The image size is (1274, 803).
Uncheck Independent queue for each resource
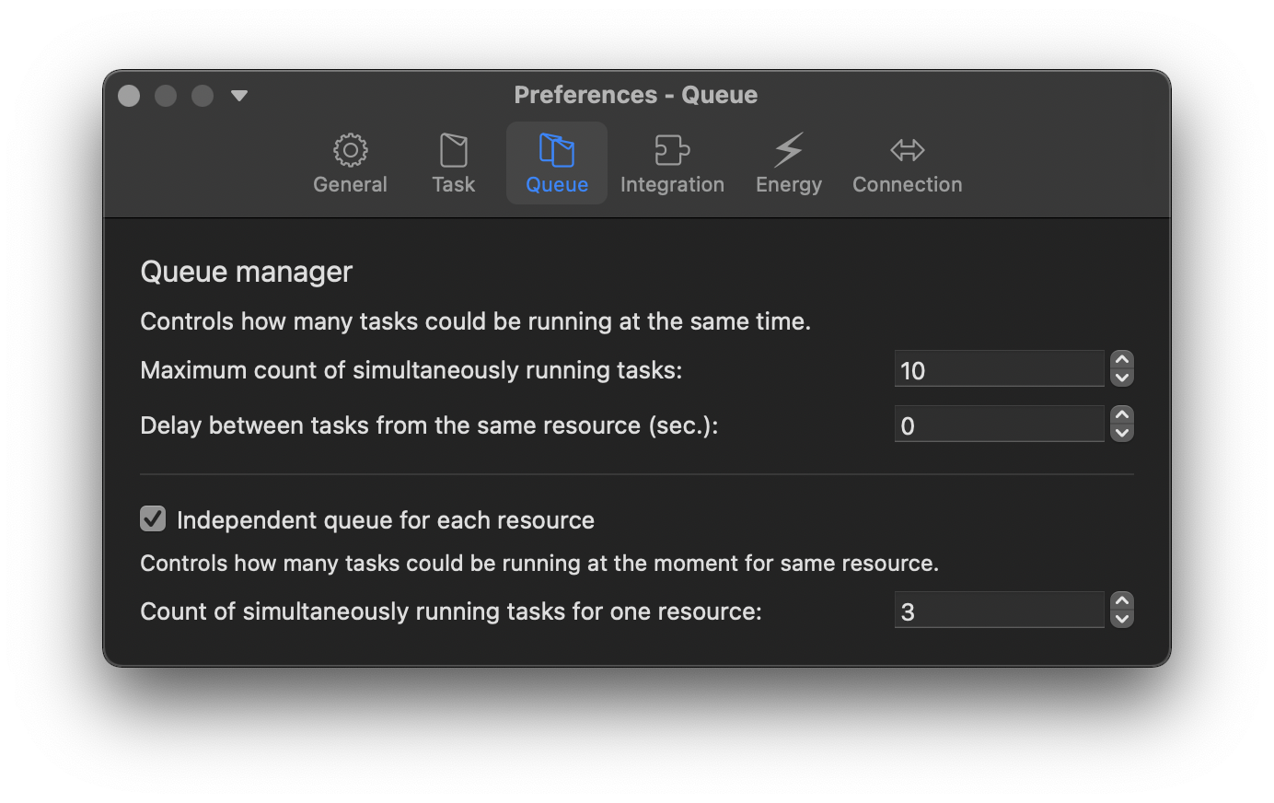coord(153,519)
